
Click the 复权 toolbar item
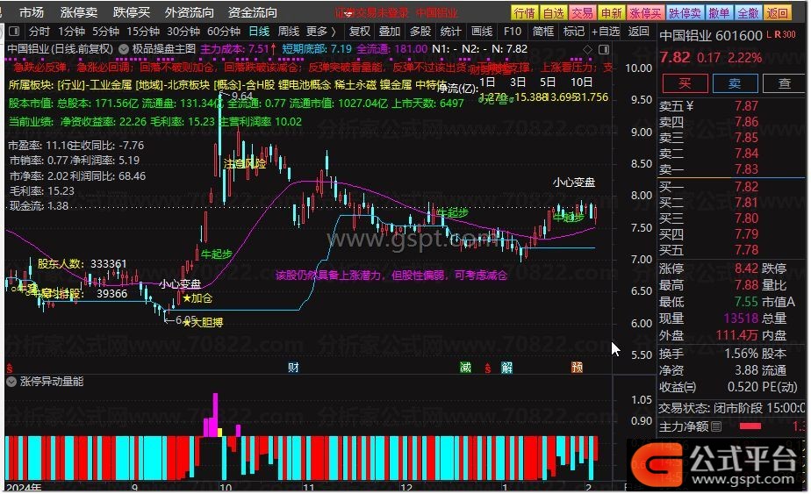coord(360,32)
